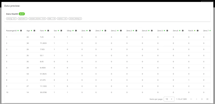The image size is (215, 104).
Task: Click the Fare column header
Action: click(42, 31)
